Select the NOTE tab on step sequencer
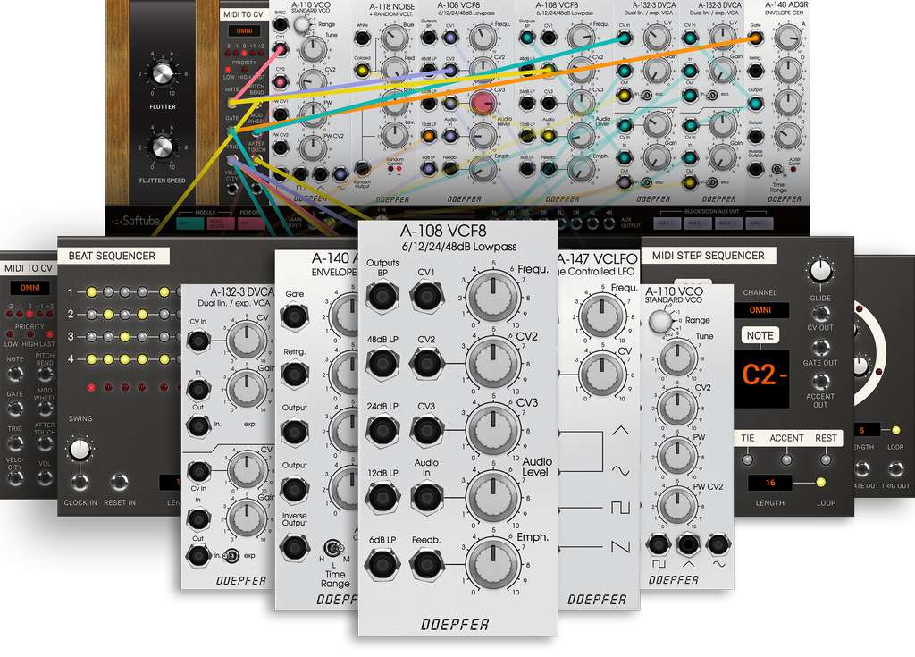The image size is (915, 657). pyautogui.click(x=760, y=336)
